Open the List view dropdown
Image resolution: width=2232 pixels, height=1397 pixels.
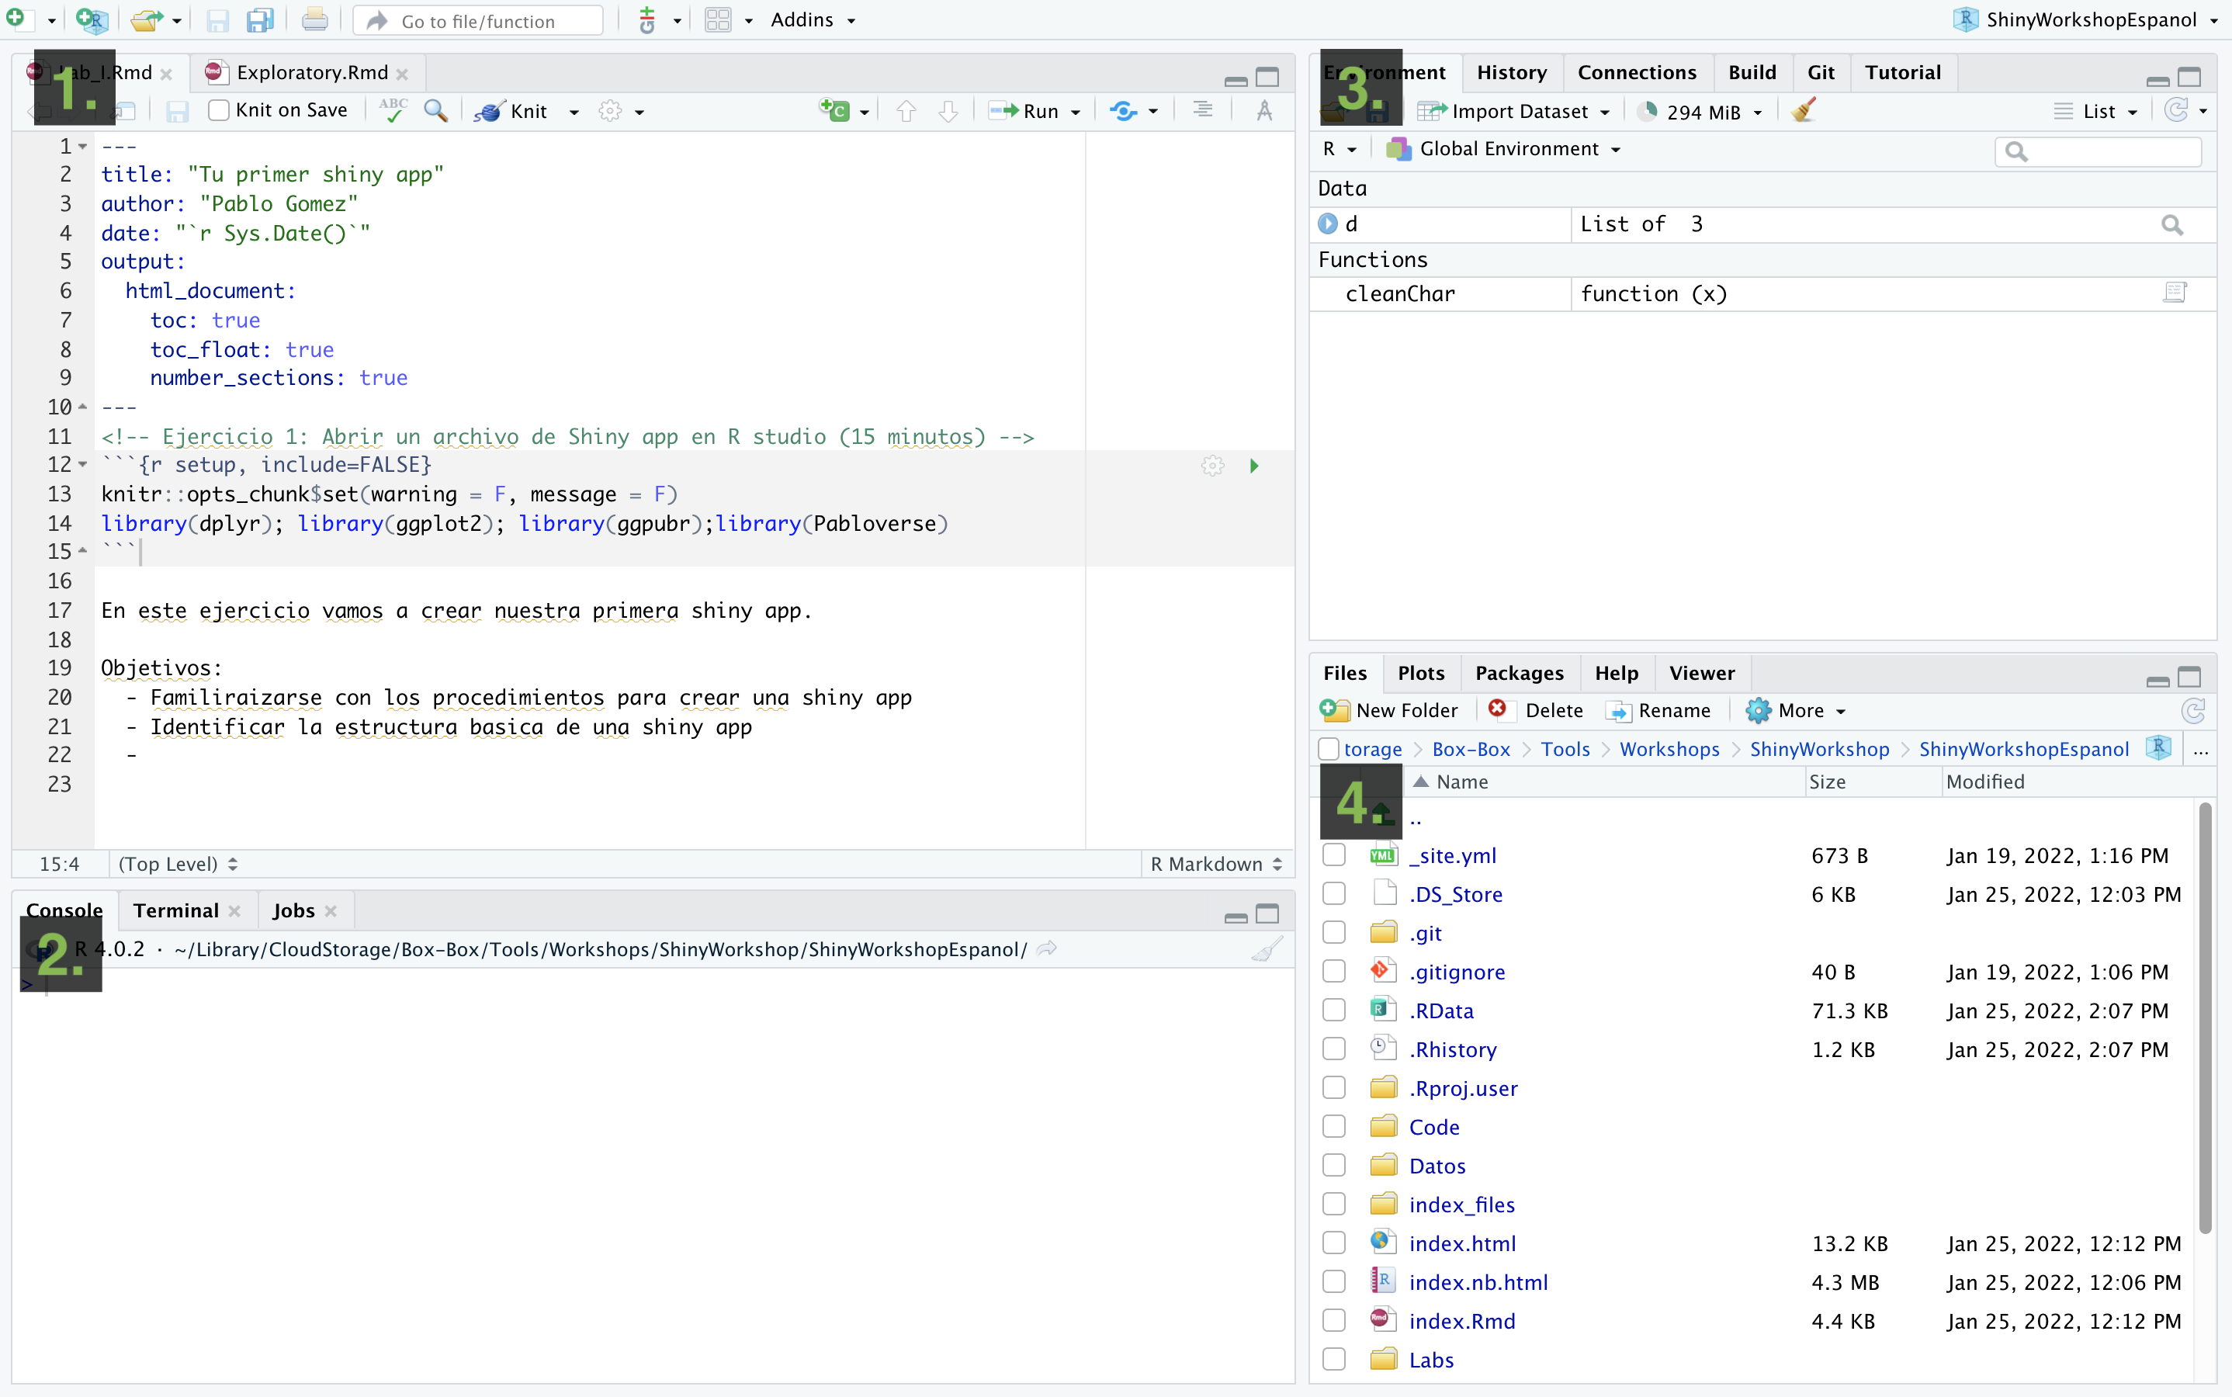point(2096,112)
